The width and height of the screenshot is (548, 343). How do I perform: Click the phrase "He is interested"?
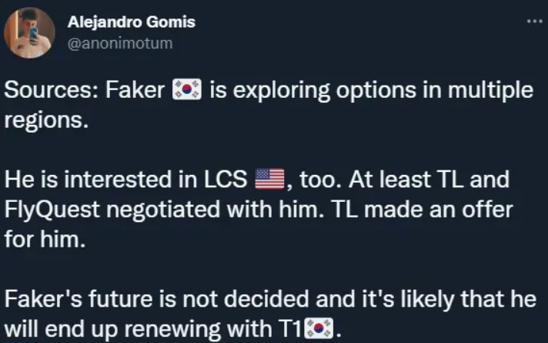75,181
